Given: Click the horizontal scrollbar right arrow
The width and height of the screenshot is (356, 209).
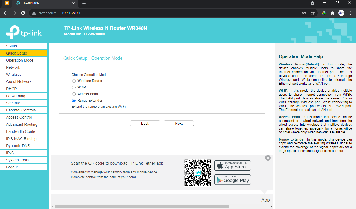Looking at the screenshot, I should pos(271,207).
